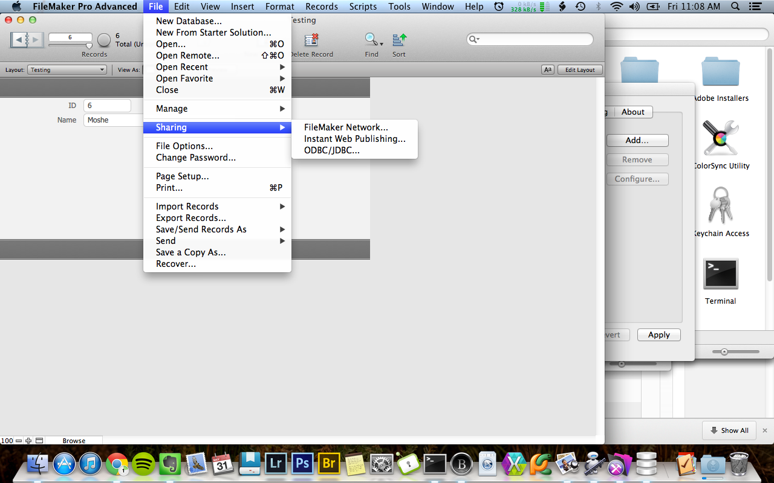Open Trash in the Dock
This screenshot has width=774, height=483.
point(739,464)
